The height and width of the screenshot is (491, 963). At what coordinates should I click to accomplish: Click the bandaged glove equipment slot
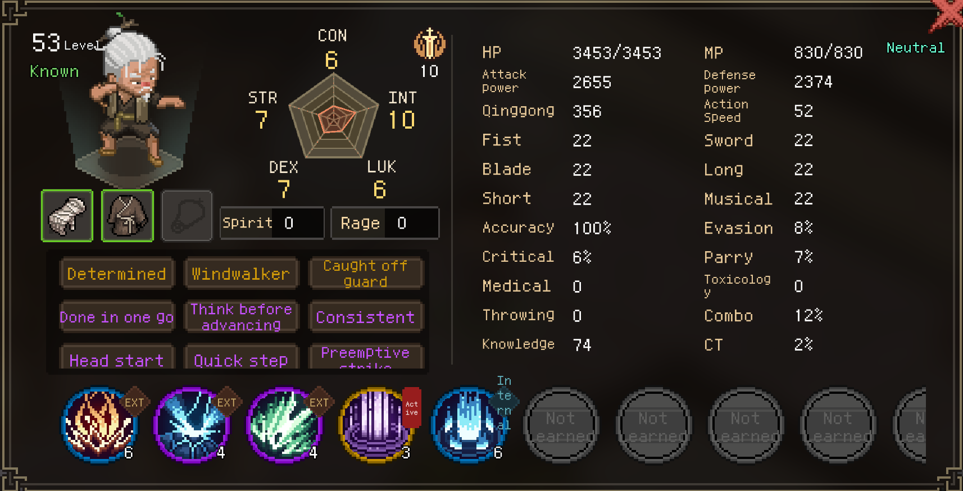click(x=67, y=216)
